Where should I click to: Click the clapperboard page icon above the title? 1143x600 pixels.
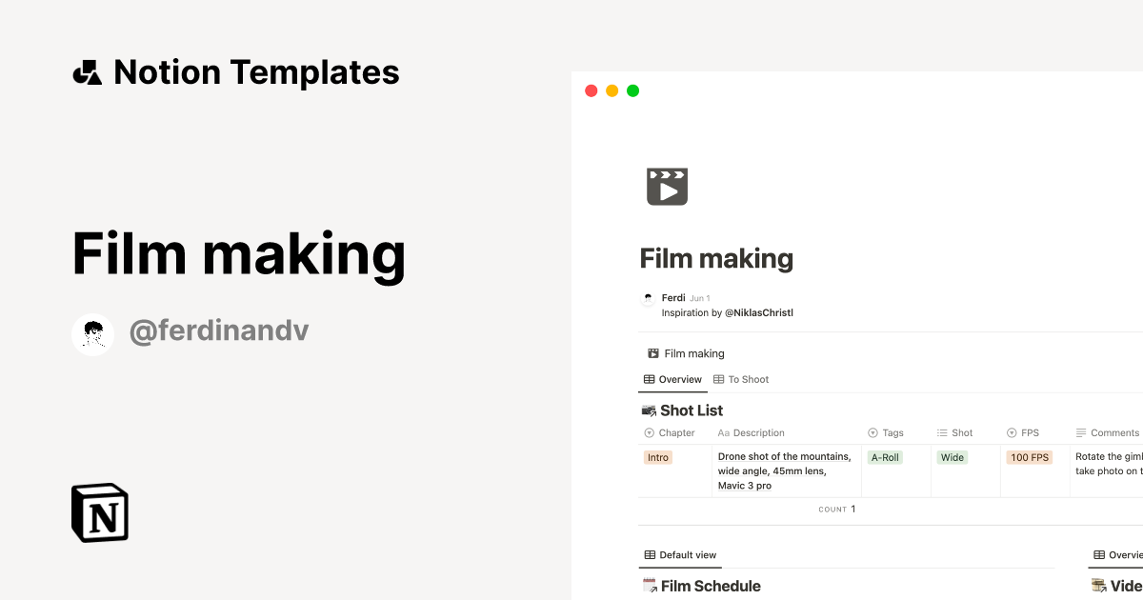[x=668, y=185]
